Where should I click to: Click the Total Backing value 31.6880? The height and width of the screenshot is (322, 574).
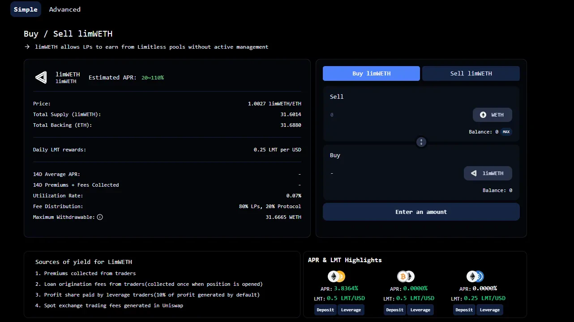(x=291, y=125)
